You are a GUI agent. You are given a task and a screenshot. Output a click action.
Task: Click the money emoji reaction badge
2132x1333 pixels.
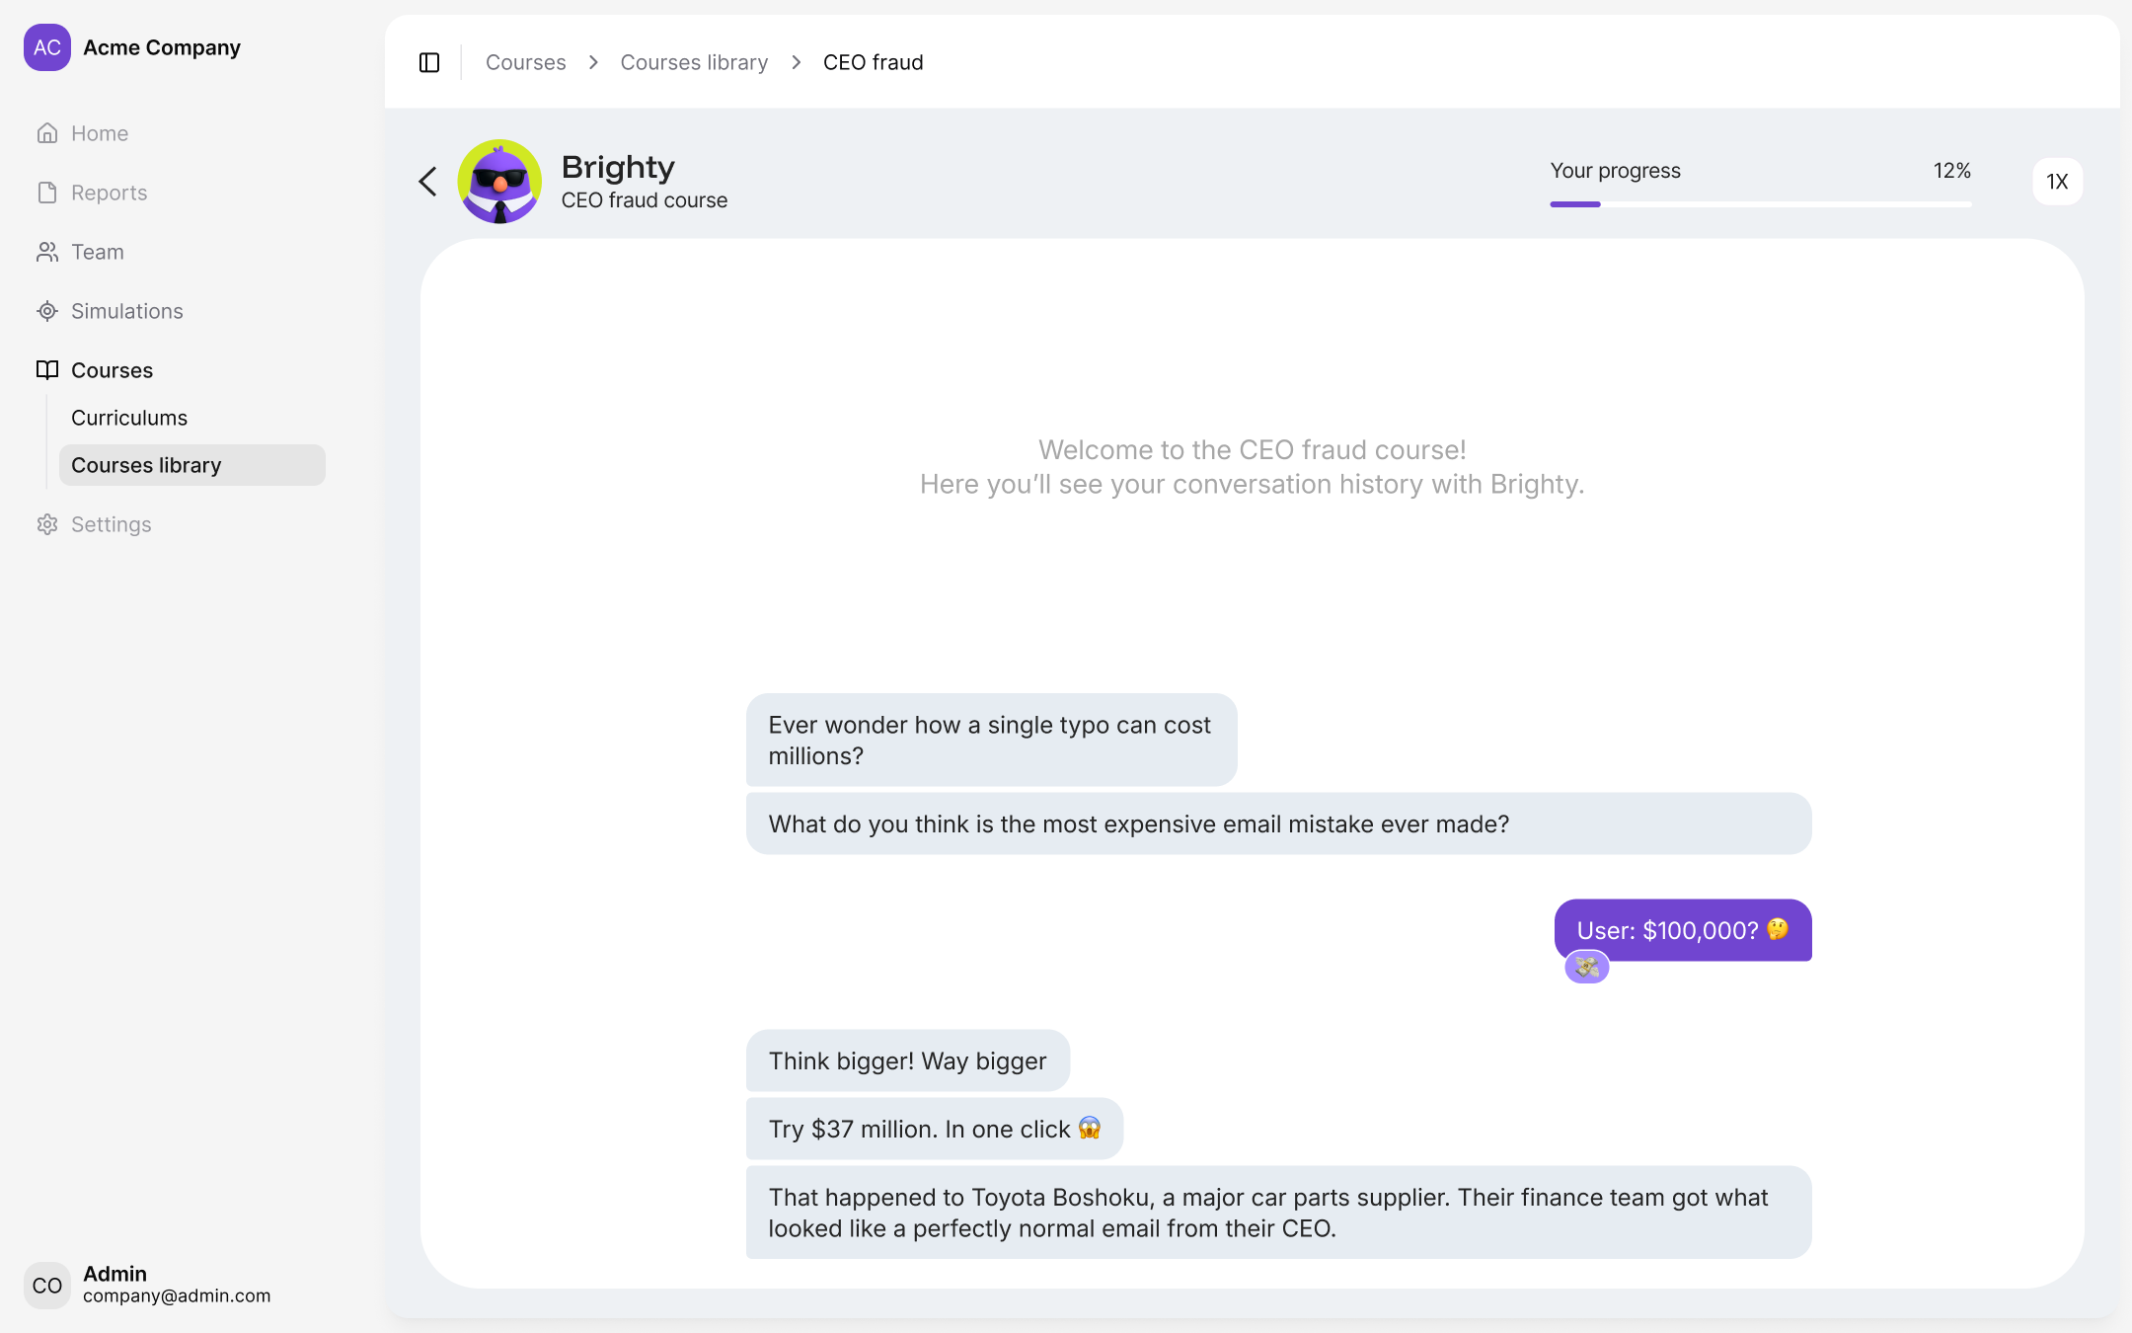[x=1586, y=968]
